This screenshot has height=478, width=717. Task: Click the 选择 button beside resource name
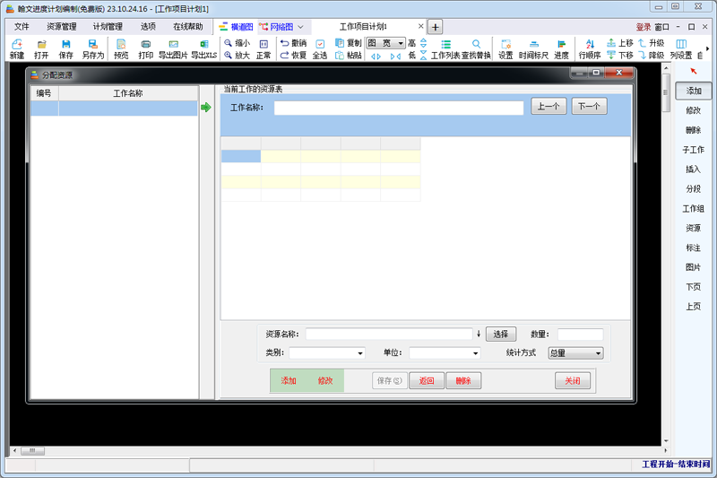501,335
